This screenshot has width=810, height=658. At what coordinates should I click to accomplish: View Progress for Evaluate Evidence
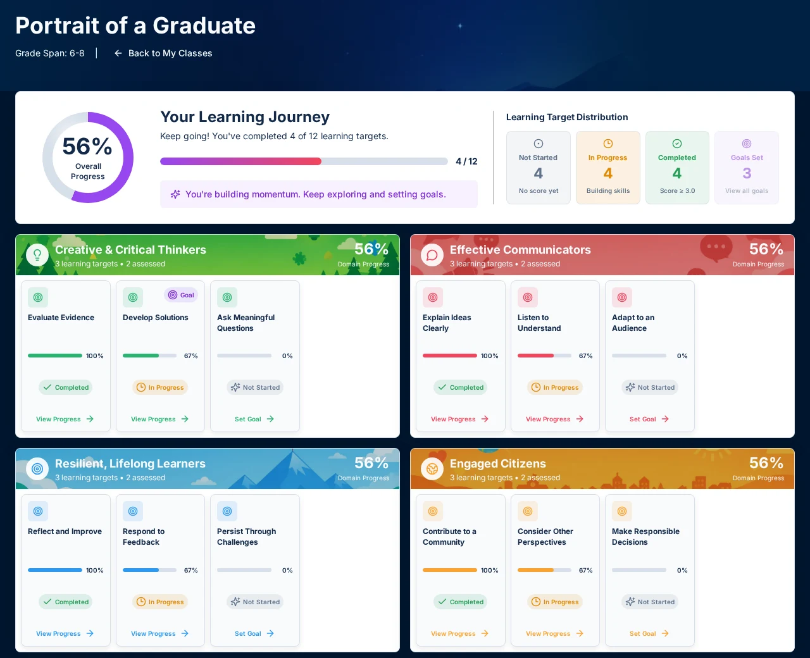pyautogui.click(x=65, y=419)
